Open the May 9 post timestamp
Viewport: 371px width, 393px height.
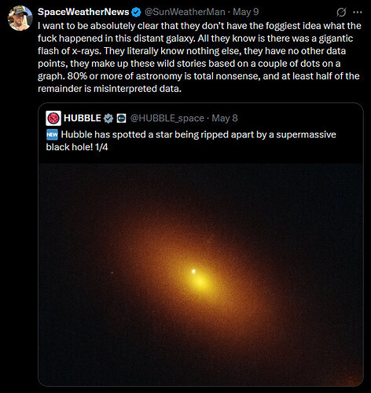pos(246,12)
